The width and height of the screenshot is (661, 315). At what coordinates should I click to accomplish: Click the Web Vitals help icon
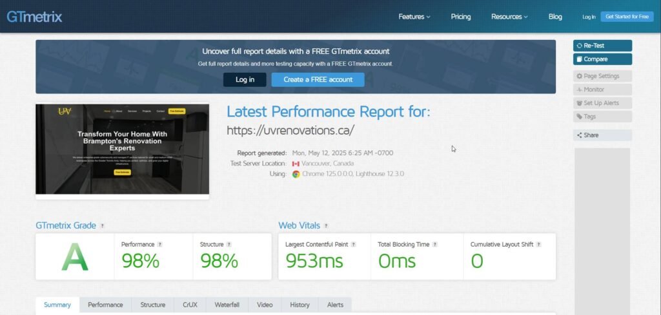(x=326, y=226)
